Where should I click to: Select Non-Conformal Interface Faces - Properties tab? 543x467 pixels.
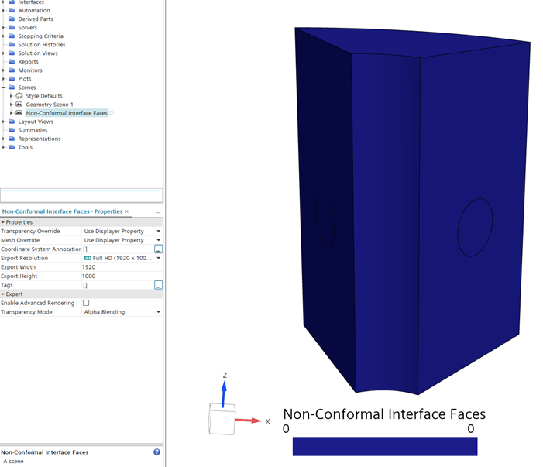click(62, 211)
